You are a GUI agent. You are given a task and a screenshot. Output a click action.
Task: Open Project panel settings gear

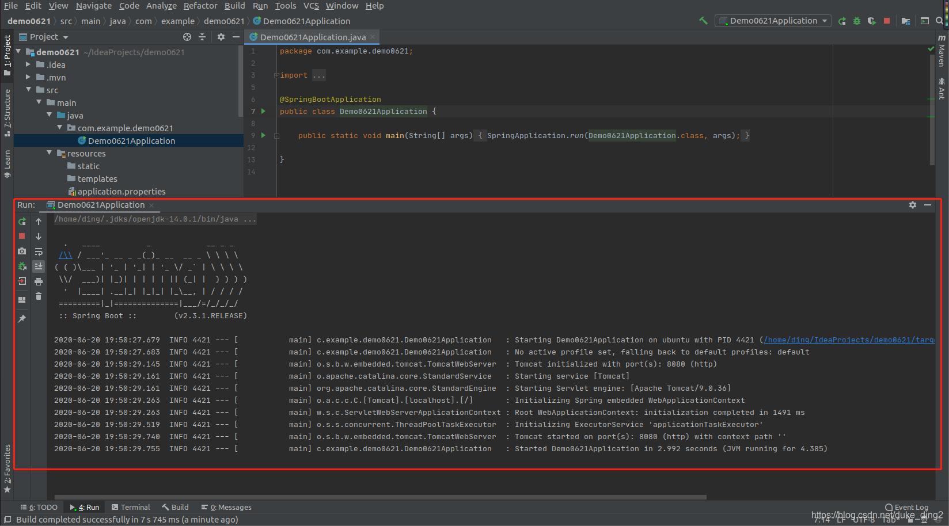pos(221,37)
